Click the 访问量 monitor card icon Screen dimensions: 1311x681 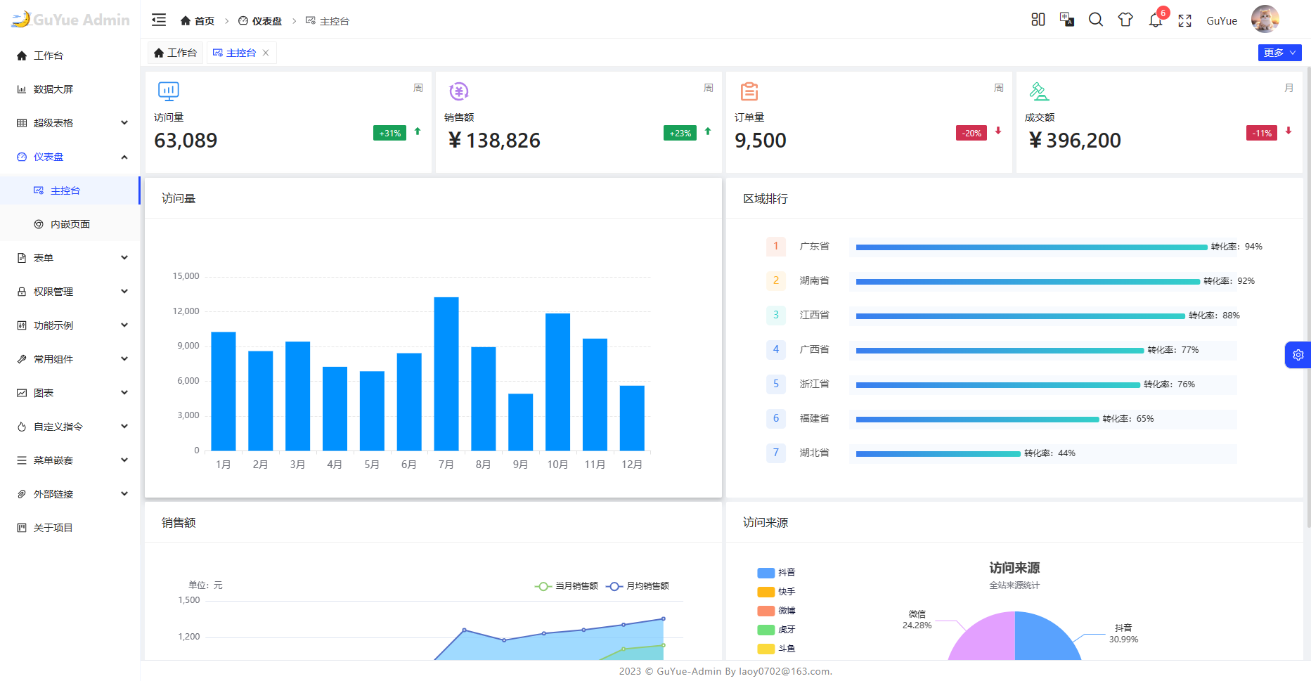tap(169, 91)
